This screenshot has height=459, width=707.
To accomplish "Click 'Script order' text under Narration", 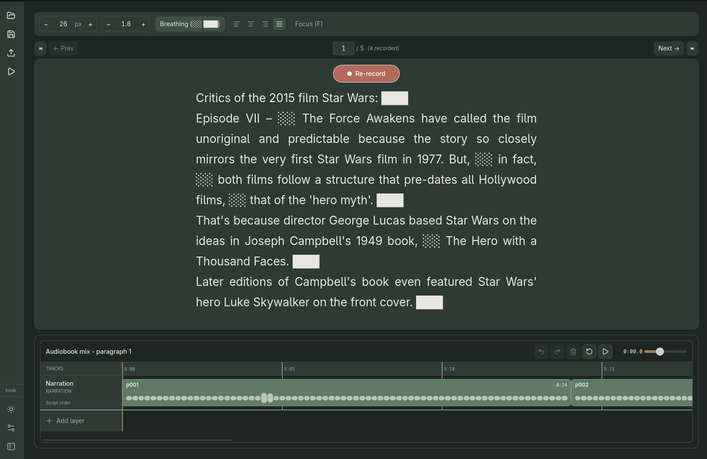I will [x=58, y=403].
